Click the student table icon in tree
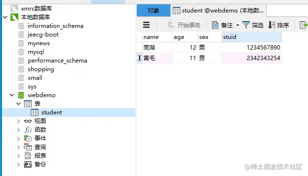This screenshot has width=308, height=176. click(35, 113)
